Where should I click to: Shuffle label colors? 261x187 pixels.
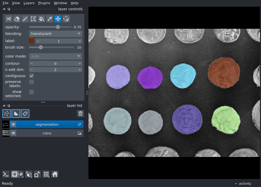click(9, 19)
